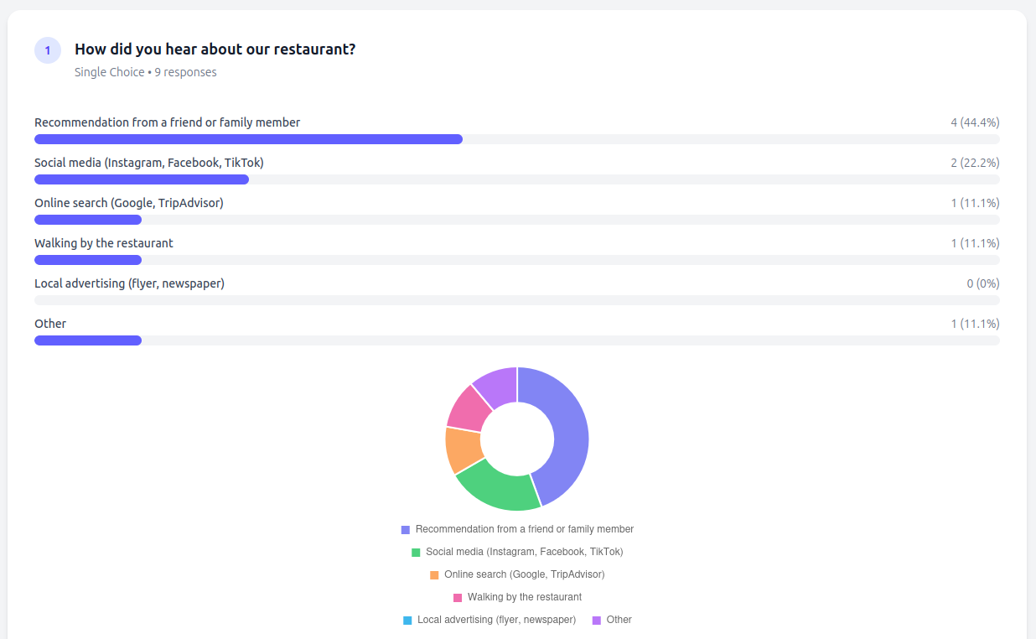The height and width of the screenshot is (639, 1036).
Task: Click the blue Local advertising legend square
Action: point(407,621)
